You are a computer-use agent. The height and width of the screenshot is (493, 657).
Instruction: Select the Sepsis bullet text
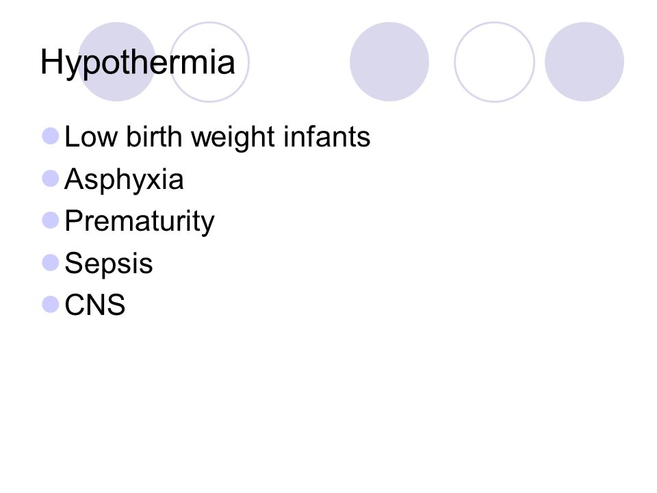tap(109, 264)
